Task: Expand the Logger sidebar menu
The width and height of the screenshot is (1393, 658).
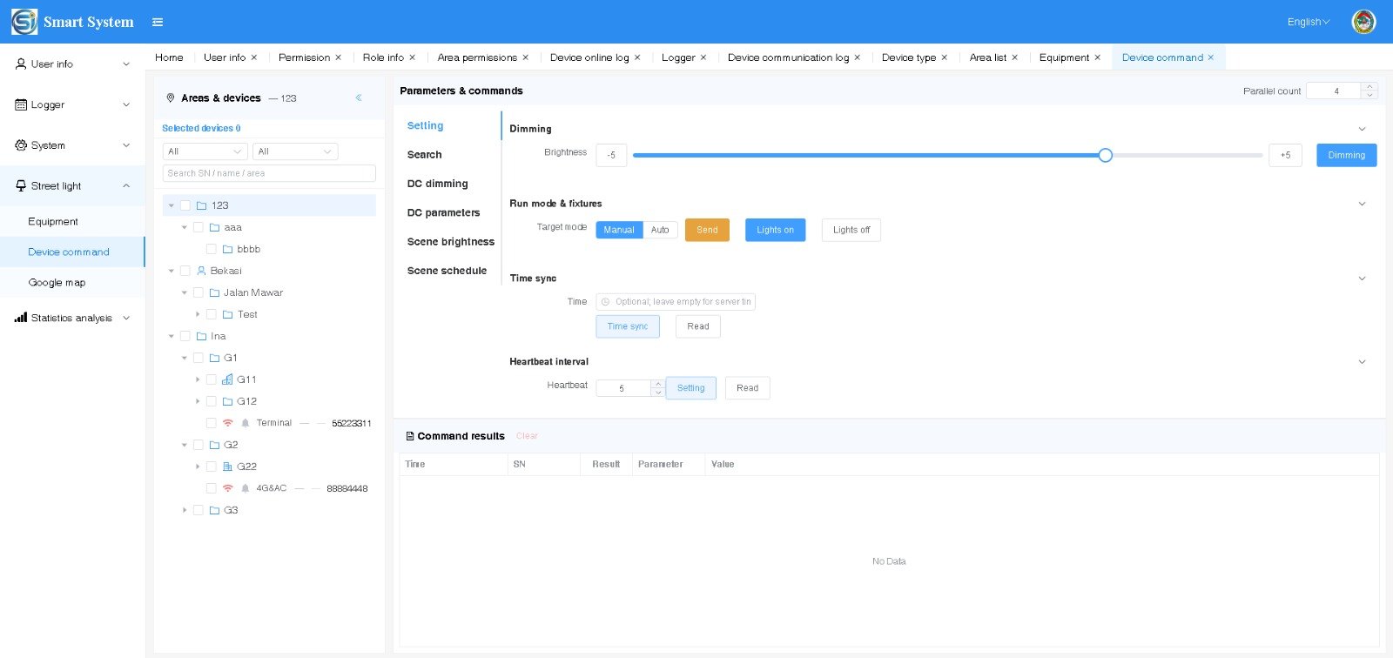Action: point(72,104)
